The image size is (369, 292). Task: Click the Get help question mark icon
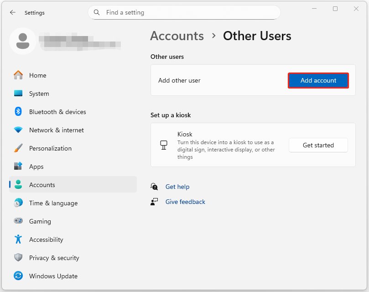155,186
